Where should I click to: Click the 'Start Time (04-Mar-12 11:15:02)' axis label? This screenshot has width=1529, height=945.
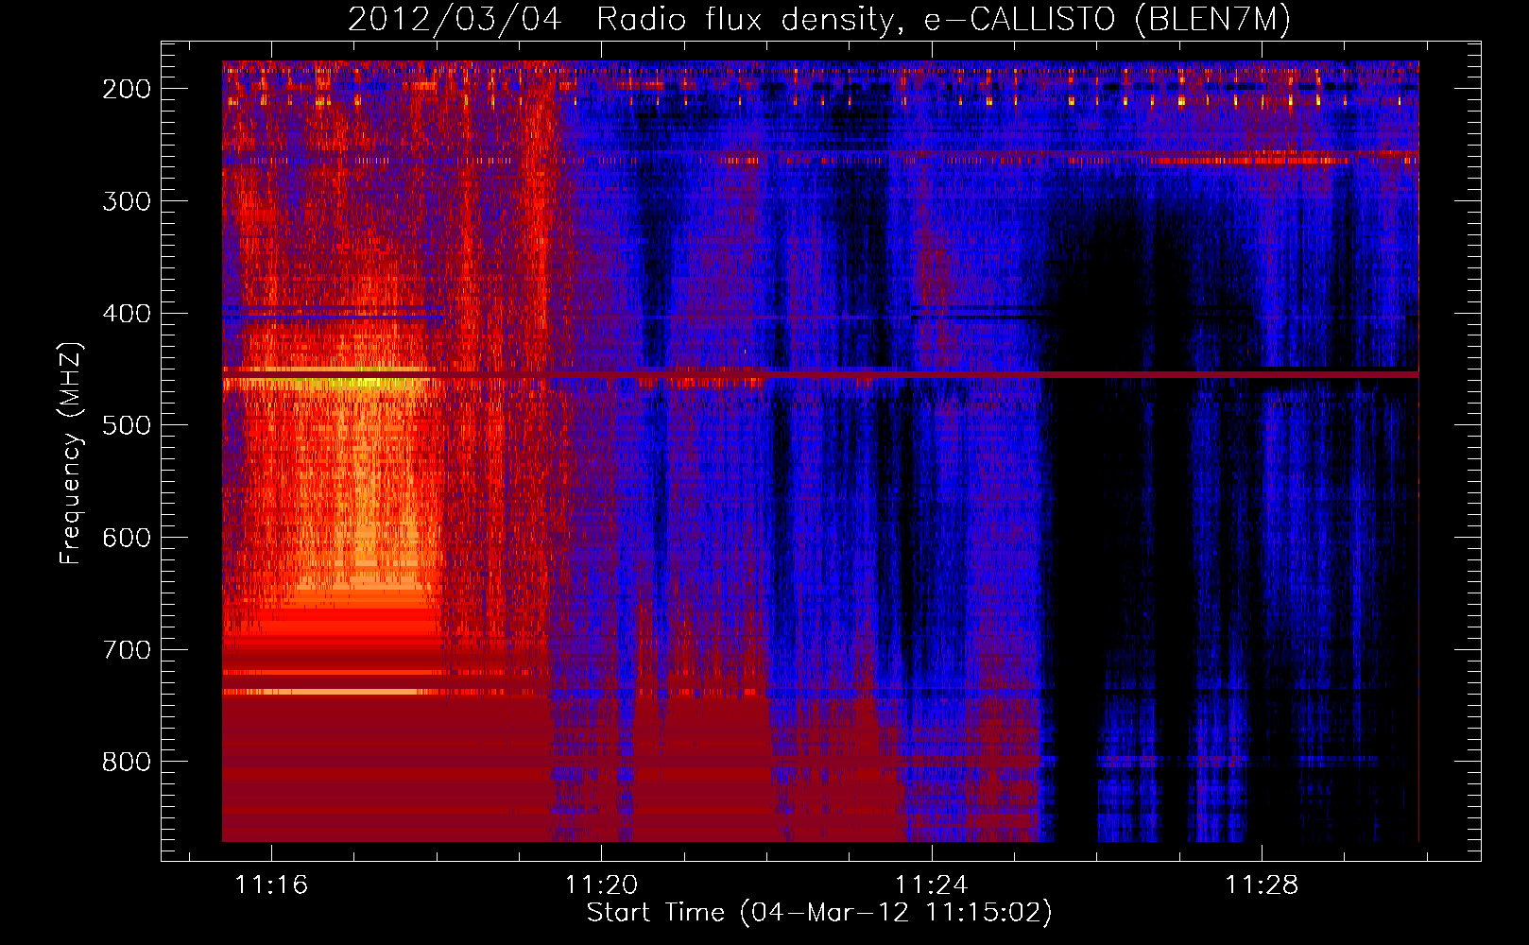[x=819, y=913]
